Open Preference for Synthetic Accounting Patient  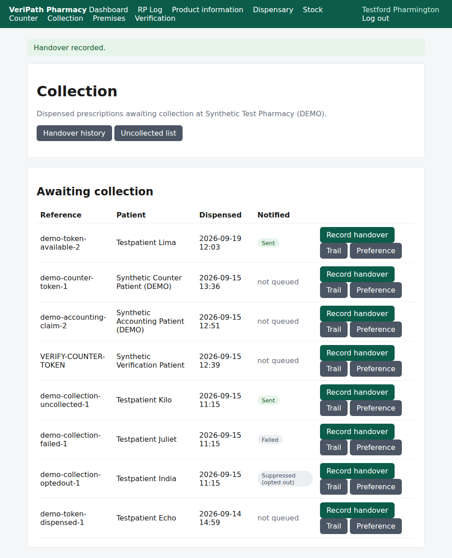(x=376, y=329)
